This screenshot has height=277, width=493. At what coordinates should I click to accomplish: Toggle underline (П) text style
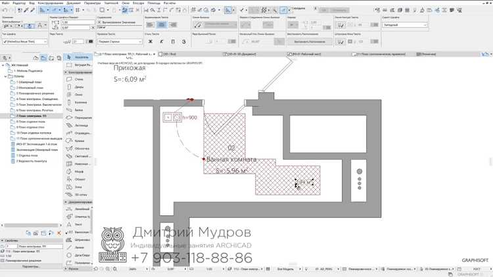click(x=173, y=41)
